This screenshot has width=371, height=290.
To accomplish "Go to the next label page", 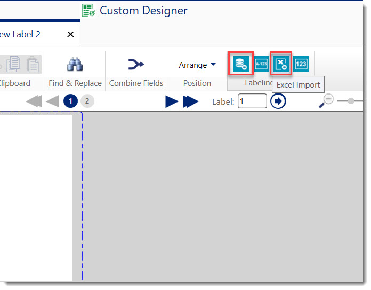I will point(171,101).
